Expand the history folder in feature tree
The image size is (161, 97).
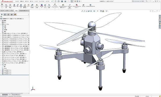(1, 21)
